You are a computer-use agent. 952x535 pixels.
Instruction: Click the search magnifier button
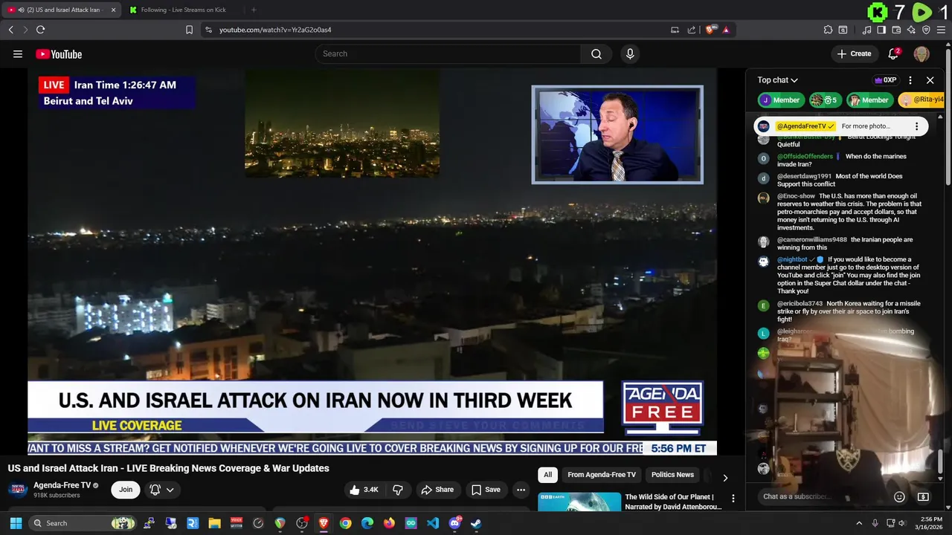[x=596, y=53]
